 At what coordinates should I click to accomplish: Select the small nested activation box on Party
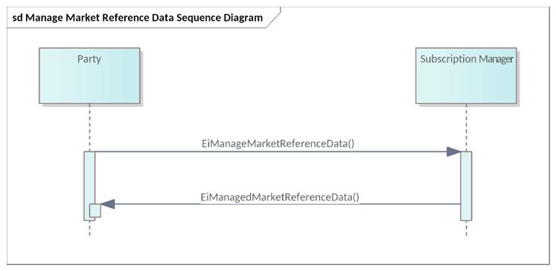coord(95,211)
